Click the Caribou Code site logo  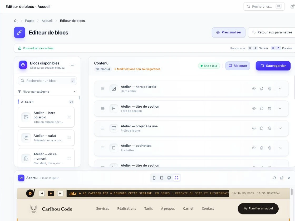(x=51, y=209)
